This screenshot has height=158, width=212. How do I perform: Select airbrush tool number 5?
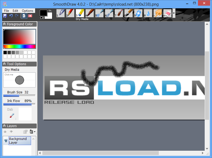pos(99,13)
